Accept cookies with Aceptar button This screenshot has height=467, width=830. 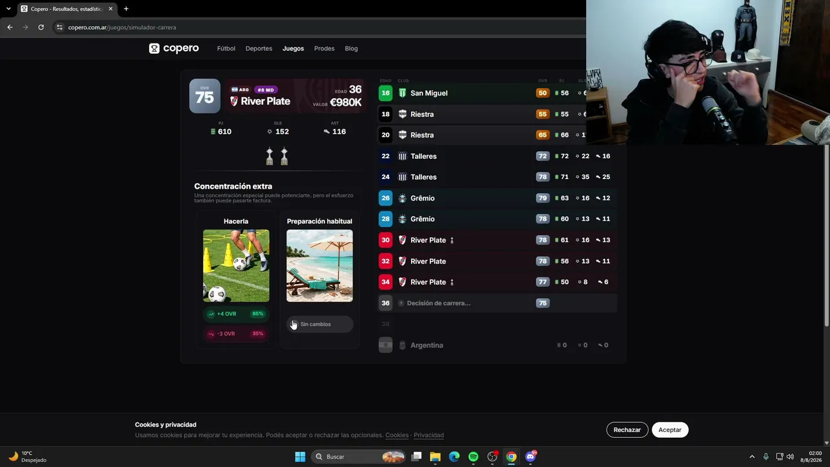[670, 430]
